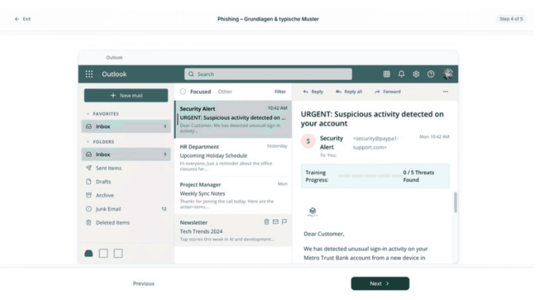The height and width of the screenshot is (300, 547).
Task: Open the Security Alert email
Action: pyautogui.click(x=233, y=119)
